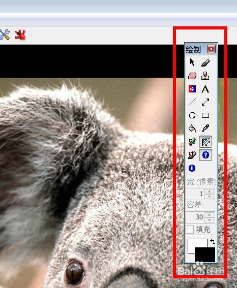This screenshot has width=237, height=288.
Task: Show the blue info about icon
Action: point(192,168)
